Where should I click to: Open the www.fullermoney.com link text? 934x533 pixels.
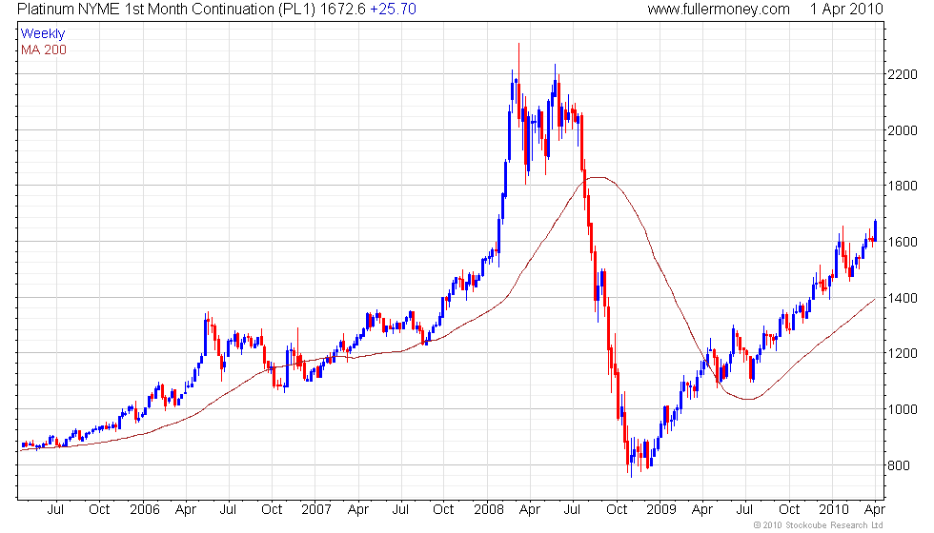(719, 10)
